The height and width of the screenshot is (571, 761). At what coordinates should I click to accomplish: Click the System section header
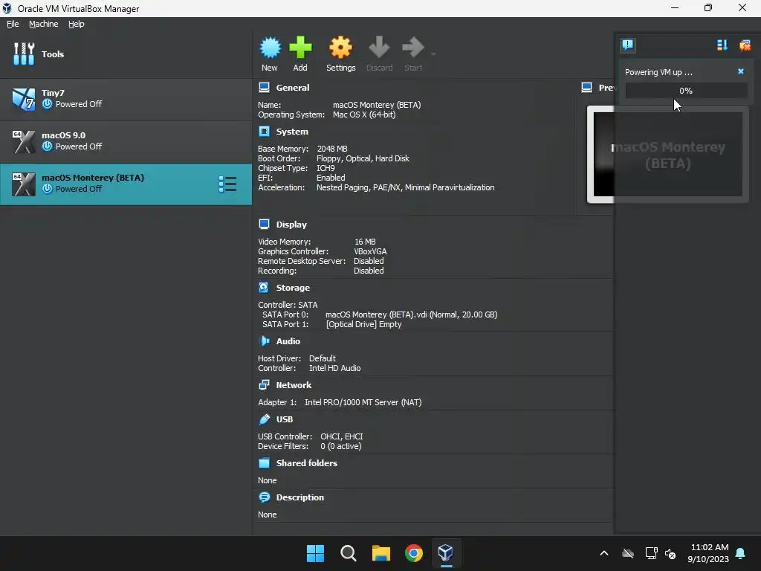click(292, 132)
